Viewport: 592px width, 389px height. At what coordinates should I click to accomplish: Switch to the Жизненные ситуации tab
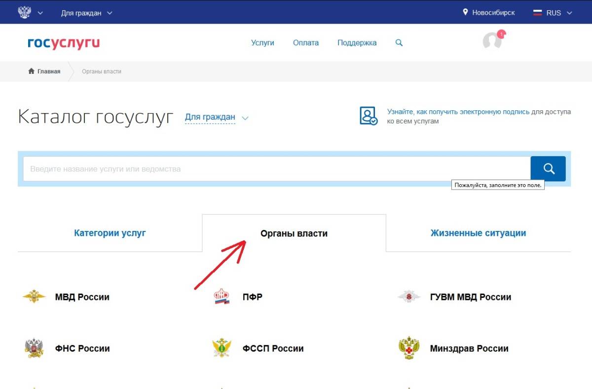[x=478, y=233]
